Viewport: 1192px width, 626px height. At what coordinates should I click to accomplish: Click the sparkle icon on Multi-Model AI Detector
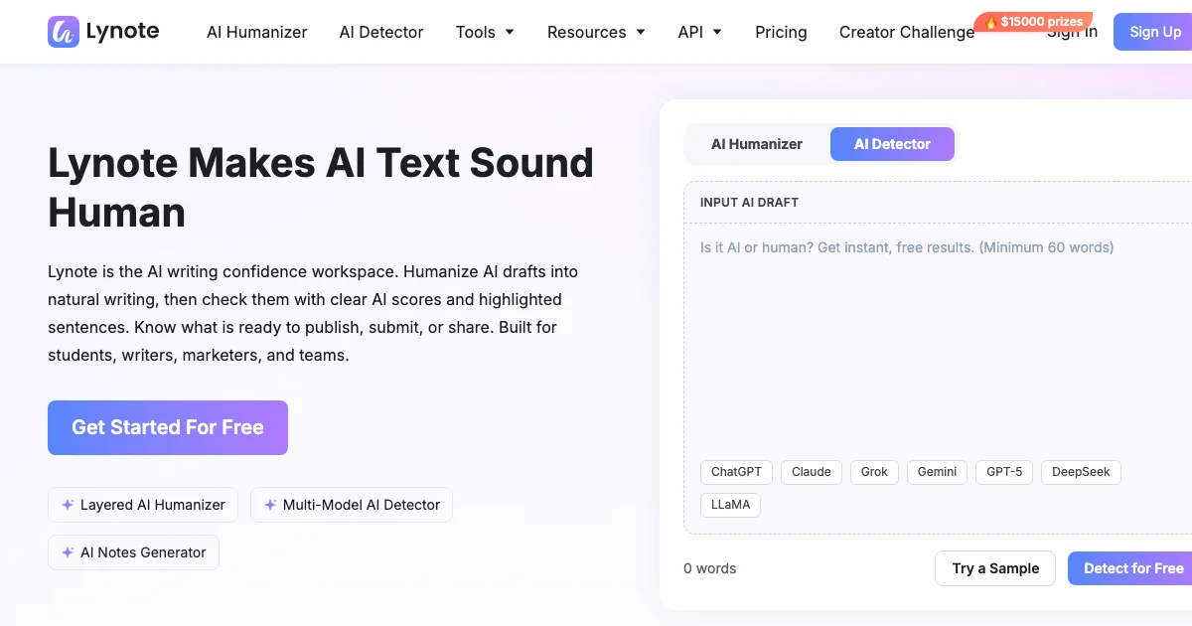pyautogui.click(x=270, y=505)
